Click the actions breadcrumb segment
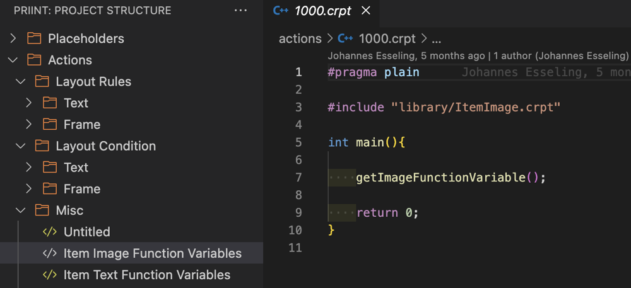The width and height of the screenshot is (631, 288). [x=300, y=38]
